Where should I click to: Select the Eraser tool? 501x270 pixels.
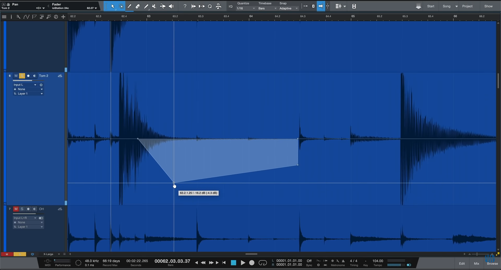(138, 6)
